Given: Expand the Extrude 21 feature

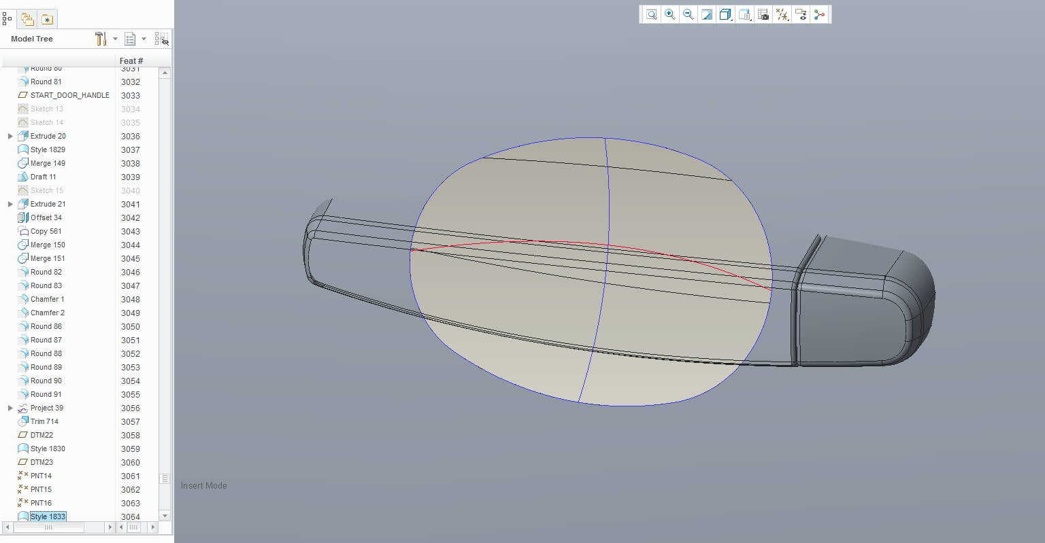Looking at the screenshot, I should pyautogui.click(x=10, y=204).
